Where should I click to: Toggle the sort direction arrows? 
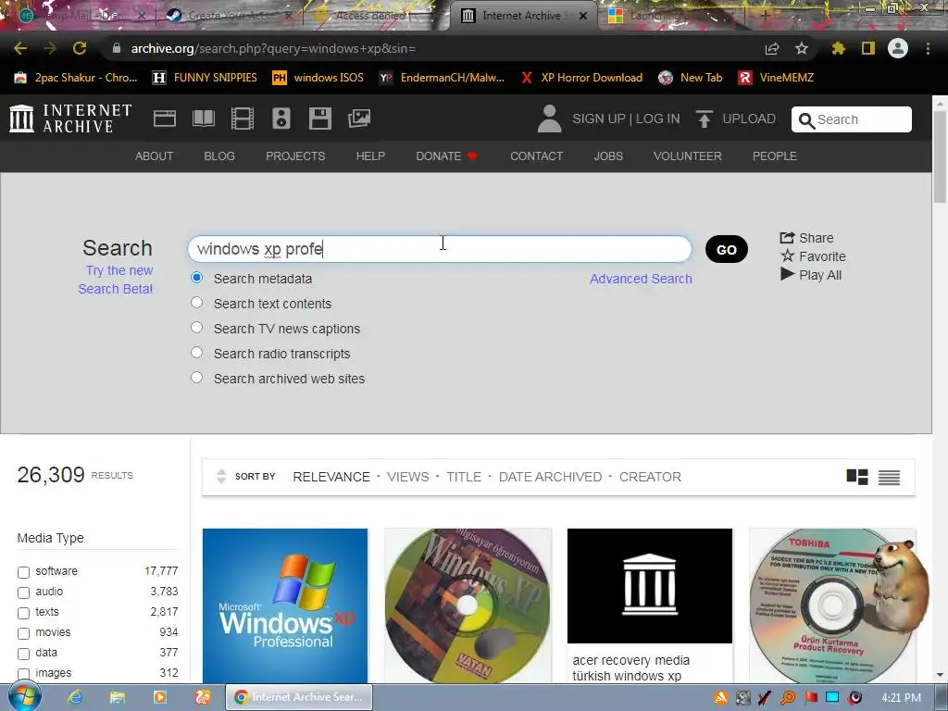pyautogui.click(x=221, y=477)
